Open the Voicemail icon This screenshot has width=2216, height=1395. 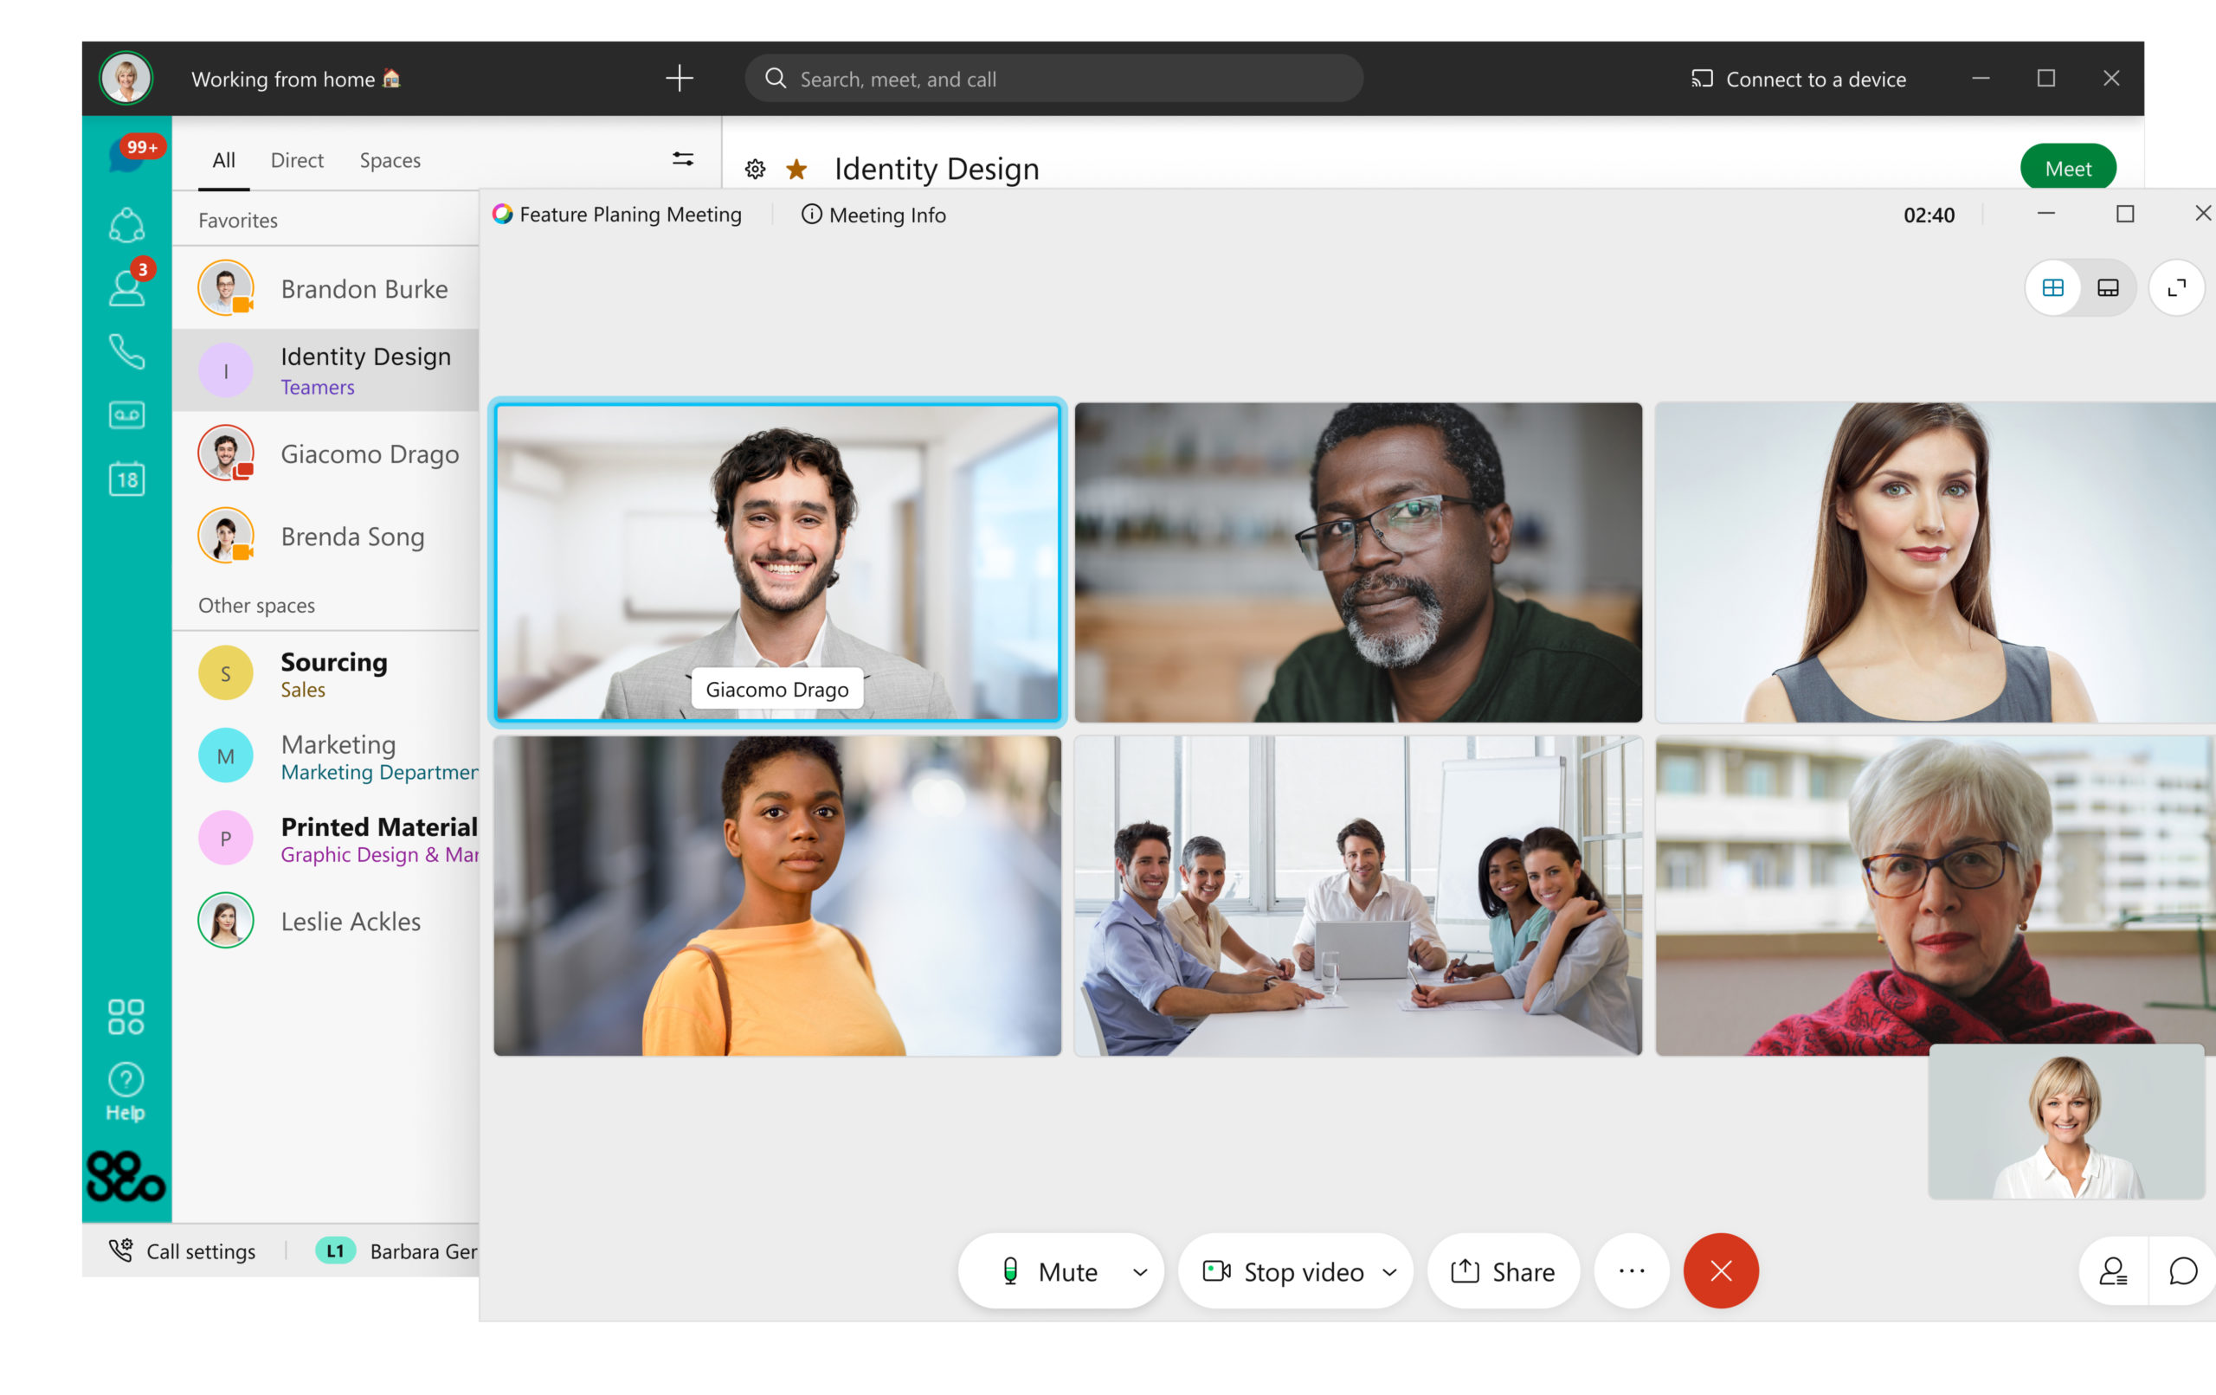(127, 414)
